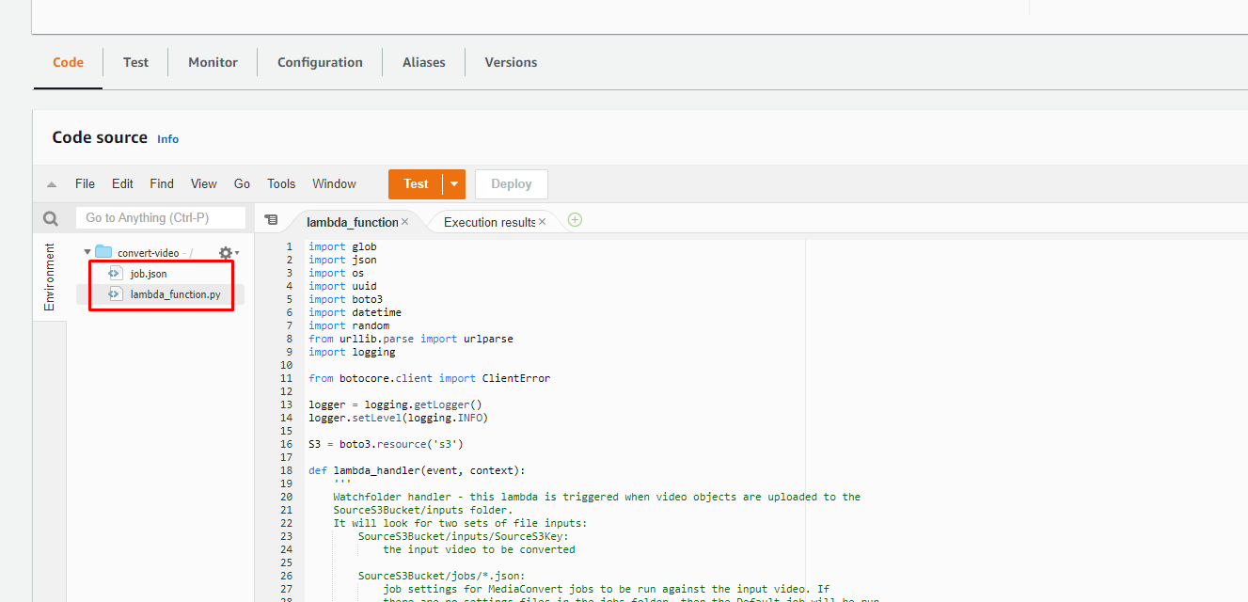Open the Test button dropdown arrow

[x=454, y=184]
